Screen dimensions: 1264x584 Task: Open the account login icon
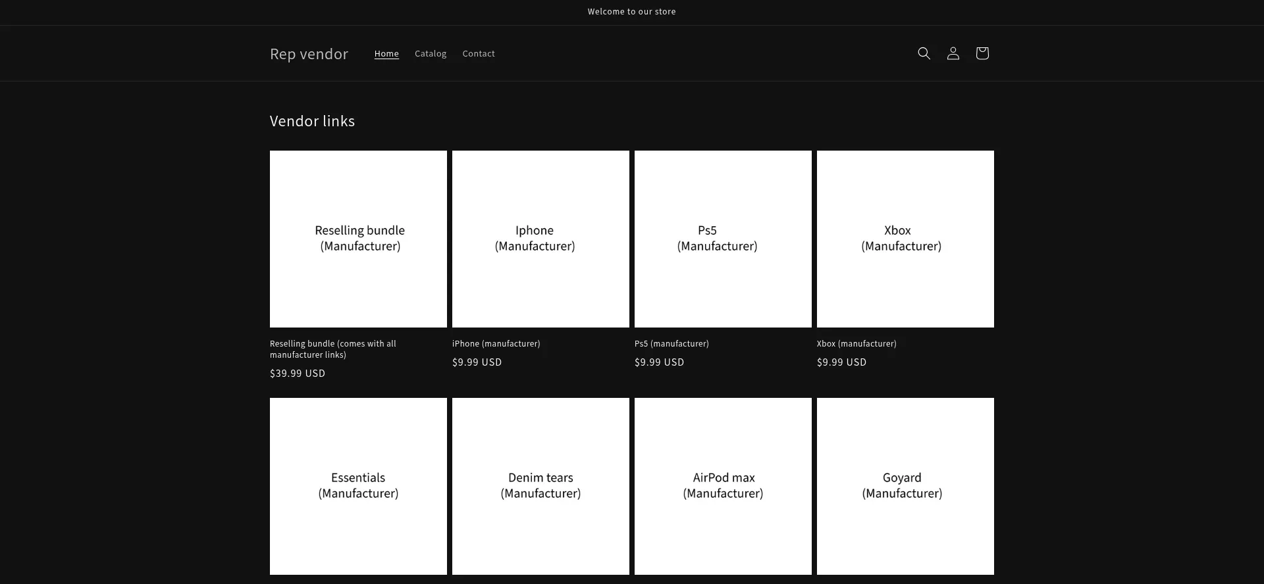point(953,53)
